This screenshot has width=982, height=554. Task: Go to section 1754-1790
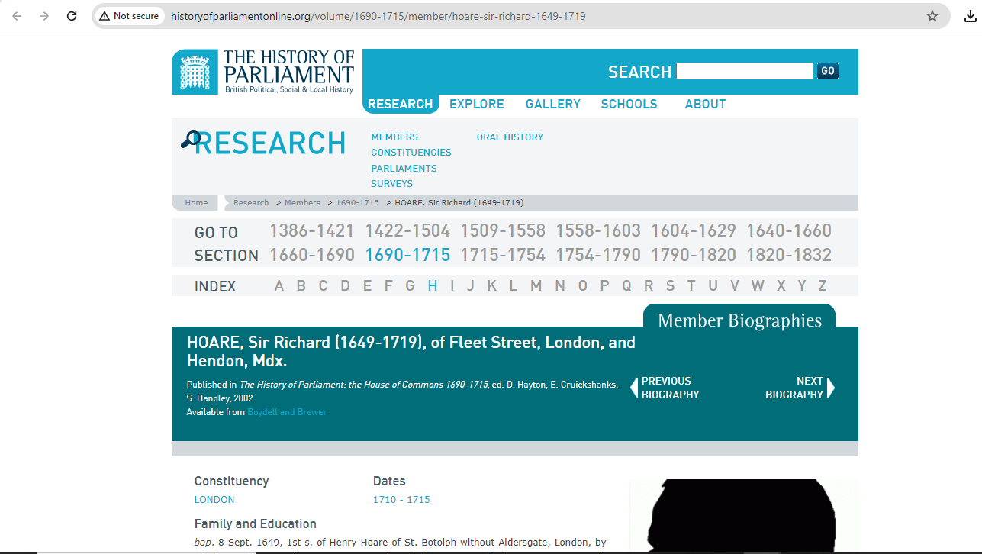(598, 255)
